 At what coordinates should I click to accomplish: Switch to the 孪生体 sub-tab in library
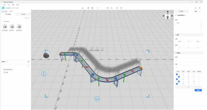(23, 14)
